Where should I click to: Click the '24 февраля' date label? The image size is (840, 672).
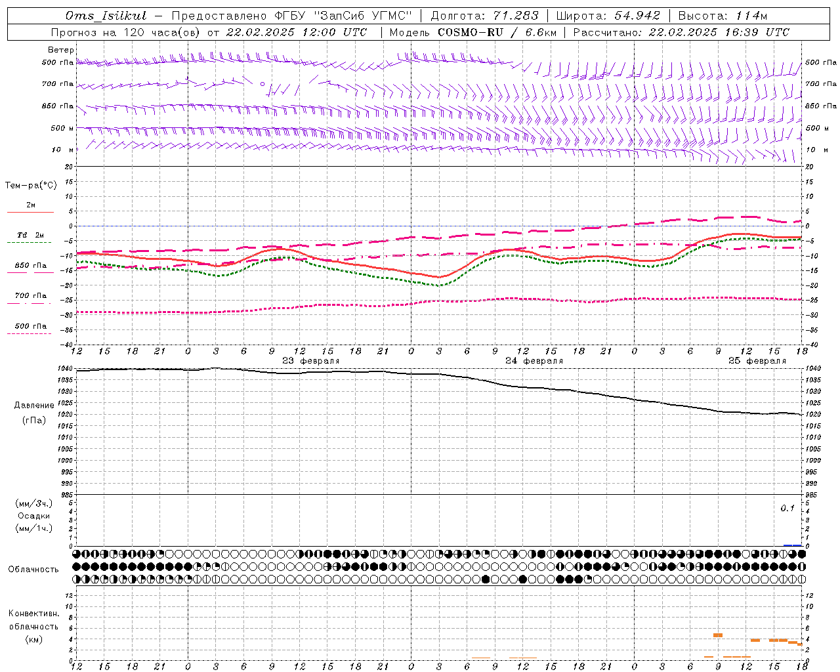pyautogui.click(x=534, y=361)
